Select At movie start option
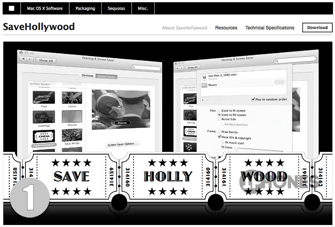This screenshot has width=335, height=227. (x=223, y=142)
